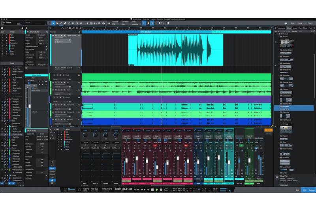The height and width of the screenshot is (211, 316).
Task: Open the Tune Mode Default dropdown
Action: (x=42, y=58)
